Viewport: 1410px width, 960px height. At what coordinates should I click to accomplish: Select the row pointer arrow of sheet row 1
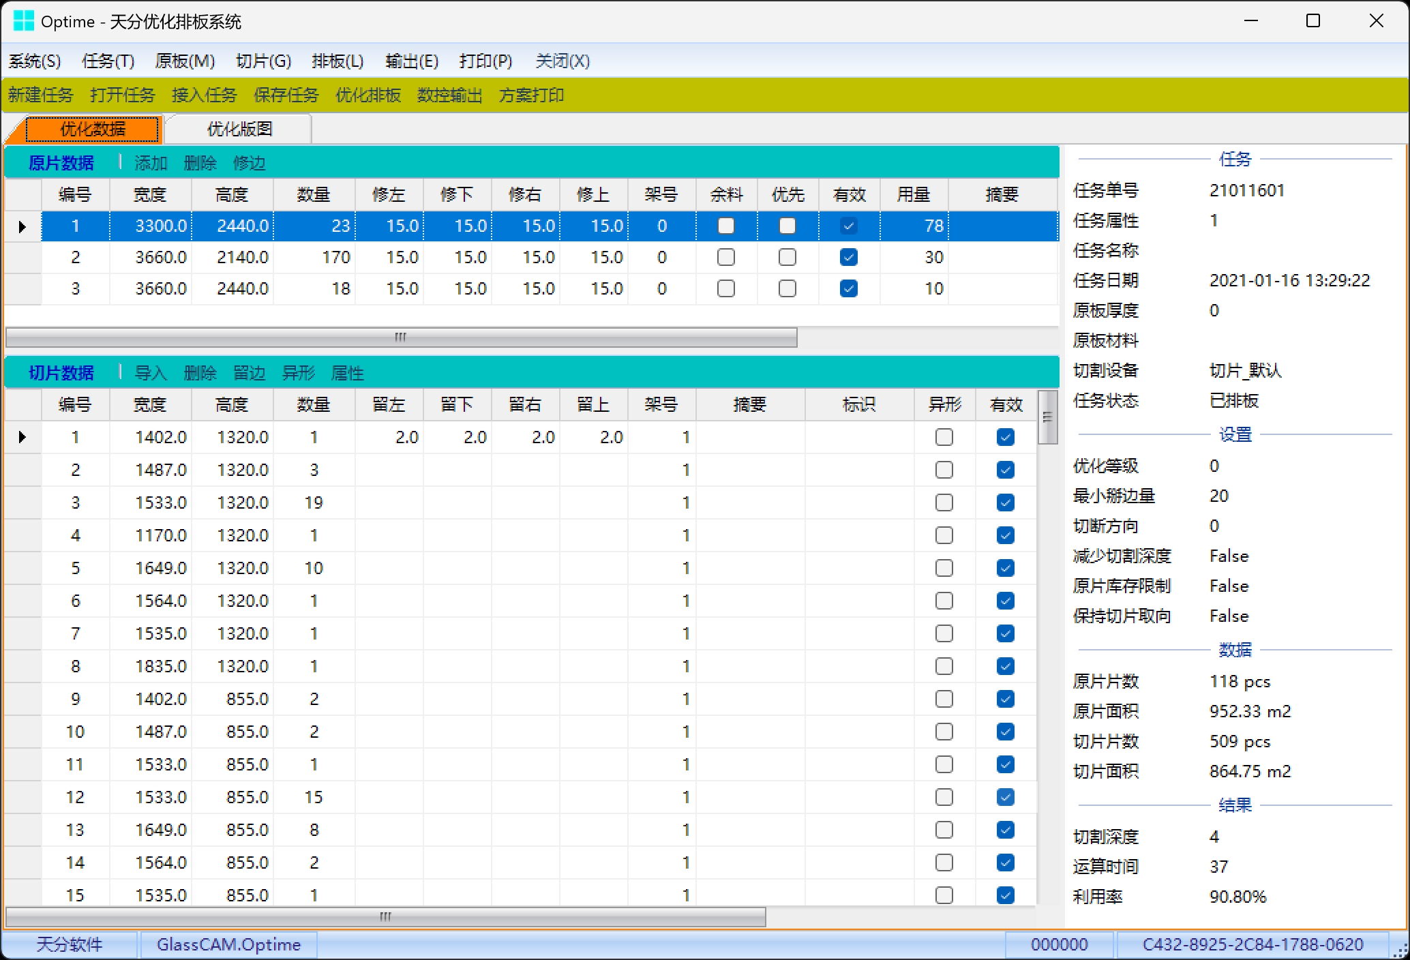(22, 226)
